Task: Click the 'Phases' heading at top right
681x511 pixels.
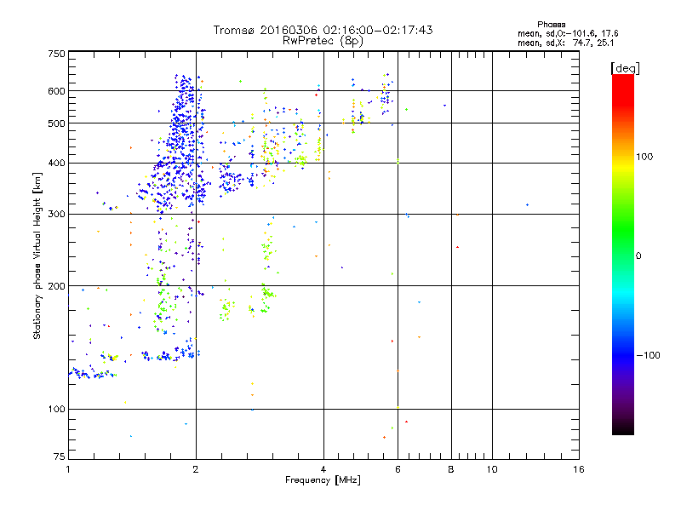Action: [551, 25]
